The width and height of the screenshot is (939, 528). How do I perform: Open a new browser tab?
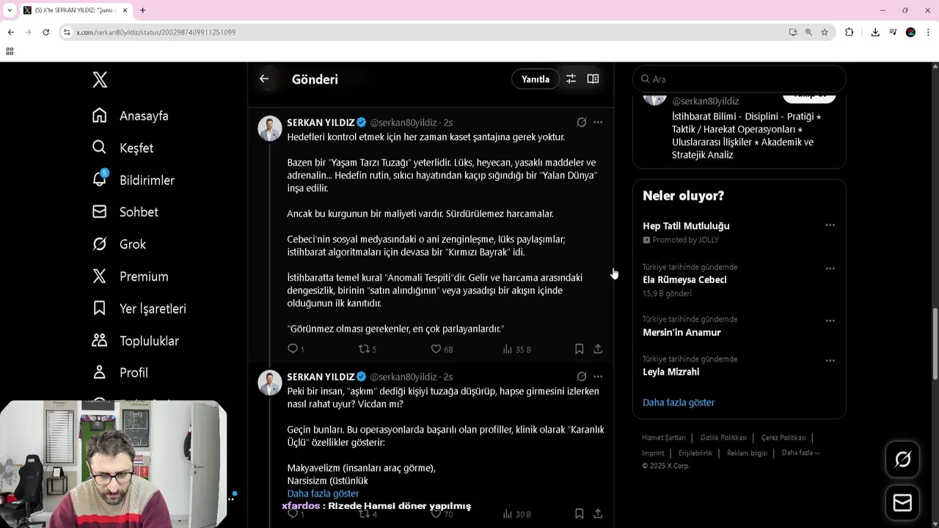point(142,10)
